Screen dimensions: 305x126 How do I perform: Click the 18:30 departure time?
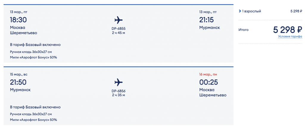point(18,20)
